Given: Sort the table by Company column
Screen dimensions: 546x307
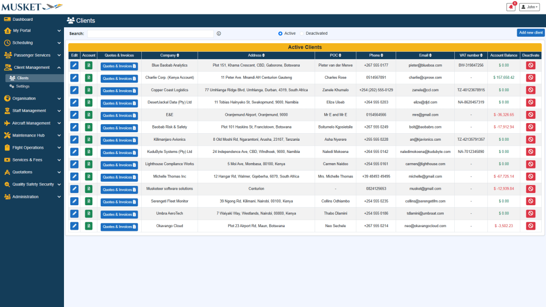Looking at the screenshot, I should click(170, 55).
